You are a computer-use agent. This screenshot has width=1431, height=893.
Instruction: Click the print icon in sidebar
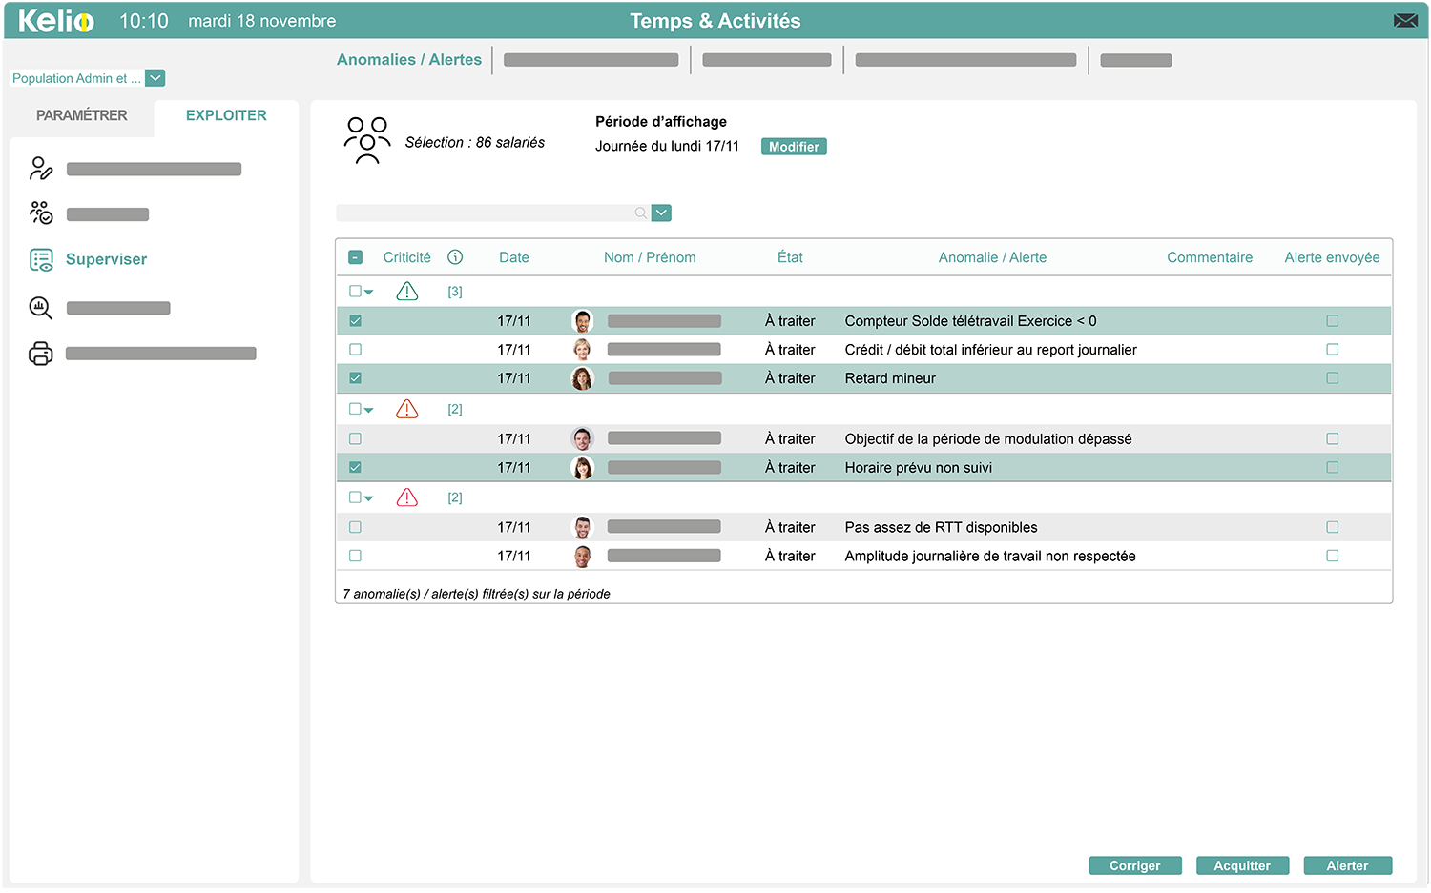click(40, 353)
